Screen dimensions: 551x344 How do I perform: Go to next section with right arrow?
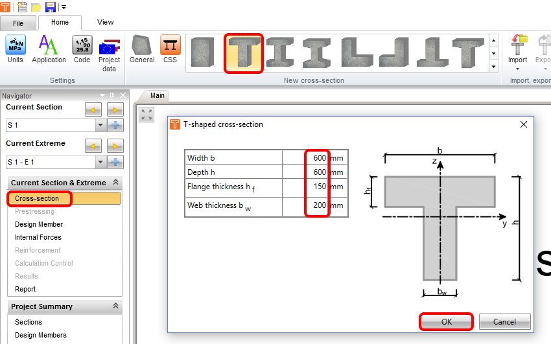(115, 110)
